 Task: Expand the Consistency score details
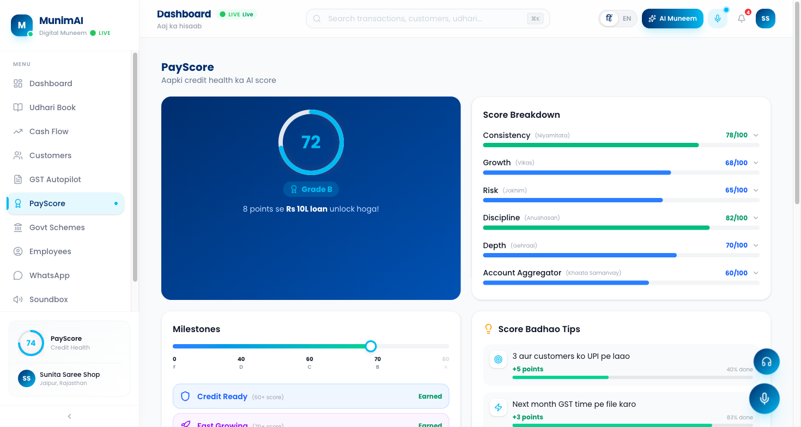point(756,135)
